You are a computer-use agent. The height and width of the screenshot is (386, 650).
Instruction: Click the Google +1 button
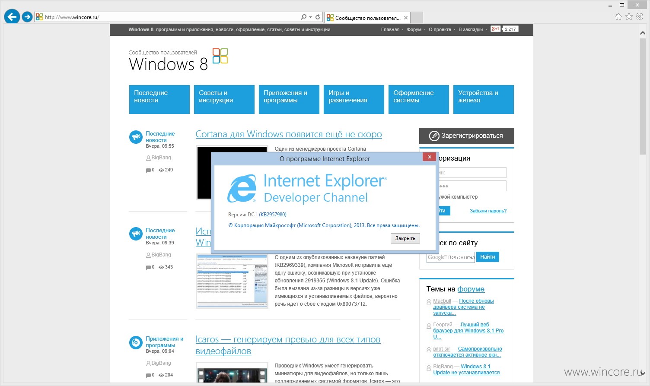(495, 29)
